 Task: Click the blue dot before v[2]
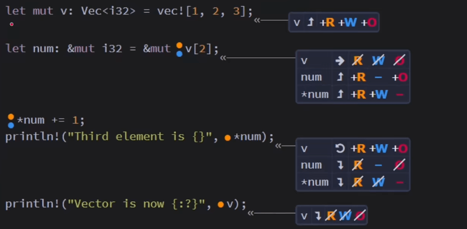click(180, 54)
